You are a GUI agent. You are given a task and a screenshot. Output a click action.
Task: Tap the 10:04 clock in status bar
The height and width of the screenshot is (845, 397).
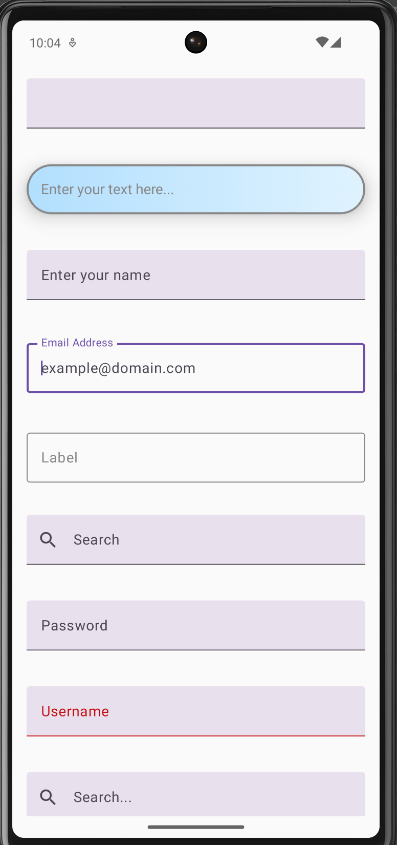pyautogui.click(x=45, y=43)
